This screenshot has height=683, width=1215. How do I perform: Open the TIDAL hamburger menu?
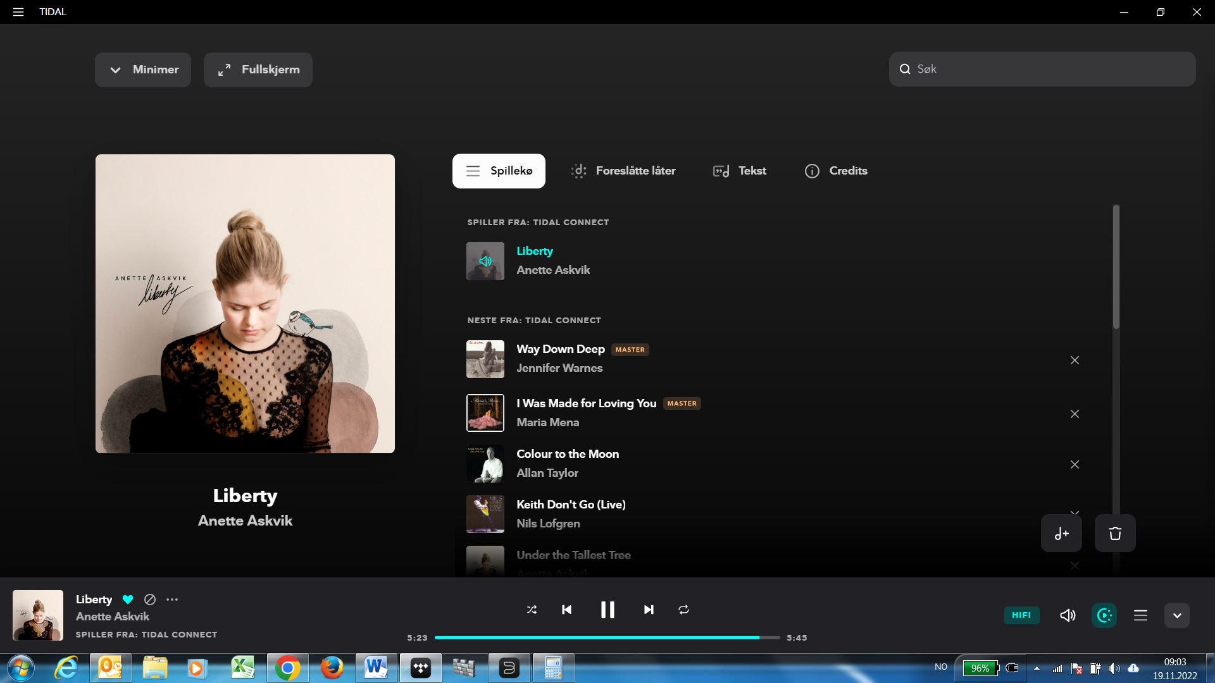point(18,12)
